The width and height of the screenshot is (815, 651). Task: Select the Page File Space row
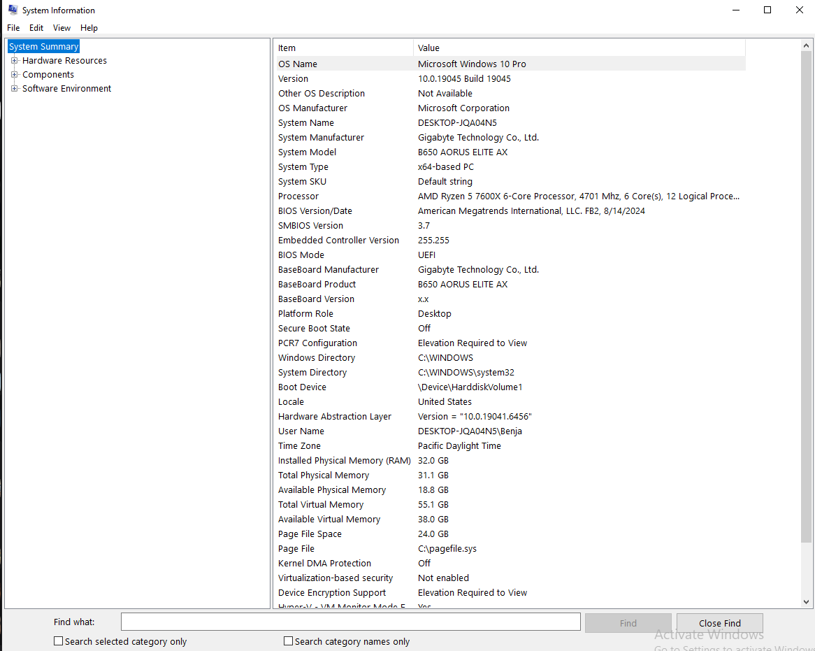coord(510,534)
